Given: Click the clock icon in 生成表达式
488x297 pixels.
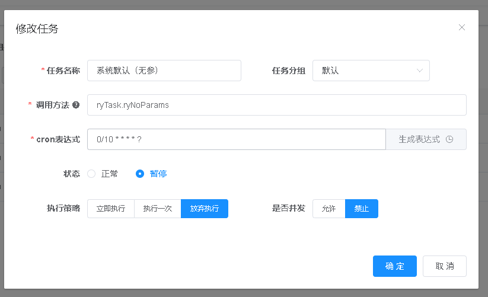Looking at the screenshot, I should click(449, 139).
